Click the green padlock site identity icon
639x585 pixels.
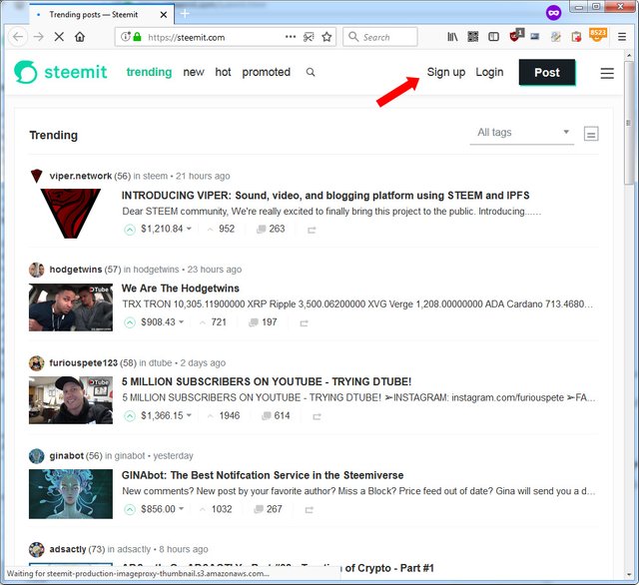click(x=138, y=37)
